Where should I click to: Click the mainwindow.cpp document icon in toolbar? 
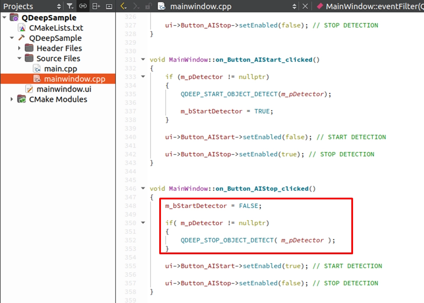pos(161,6)
